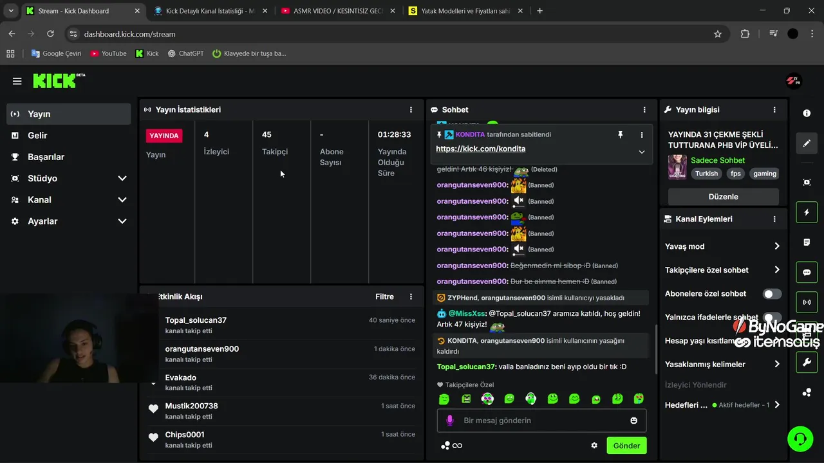Open the Chrome tab search dropdown
Screen dimensions: 824x463
11,11
